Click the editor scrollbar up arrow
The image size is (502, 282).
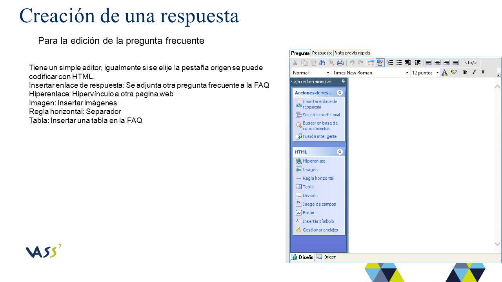(x=497, y=86)
